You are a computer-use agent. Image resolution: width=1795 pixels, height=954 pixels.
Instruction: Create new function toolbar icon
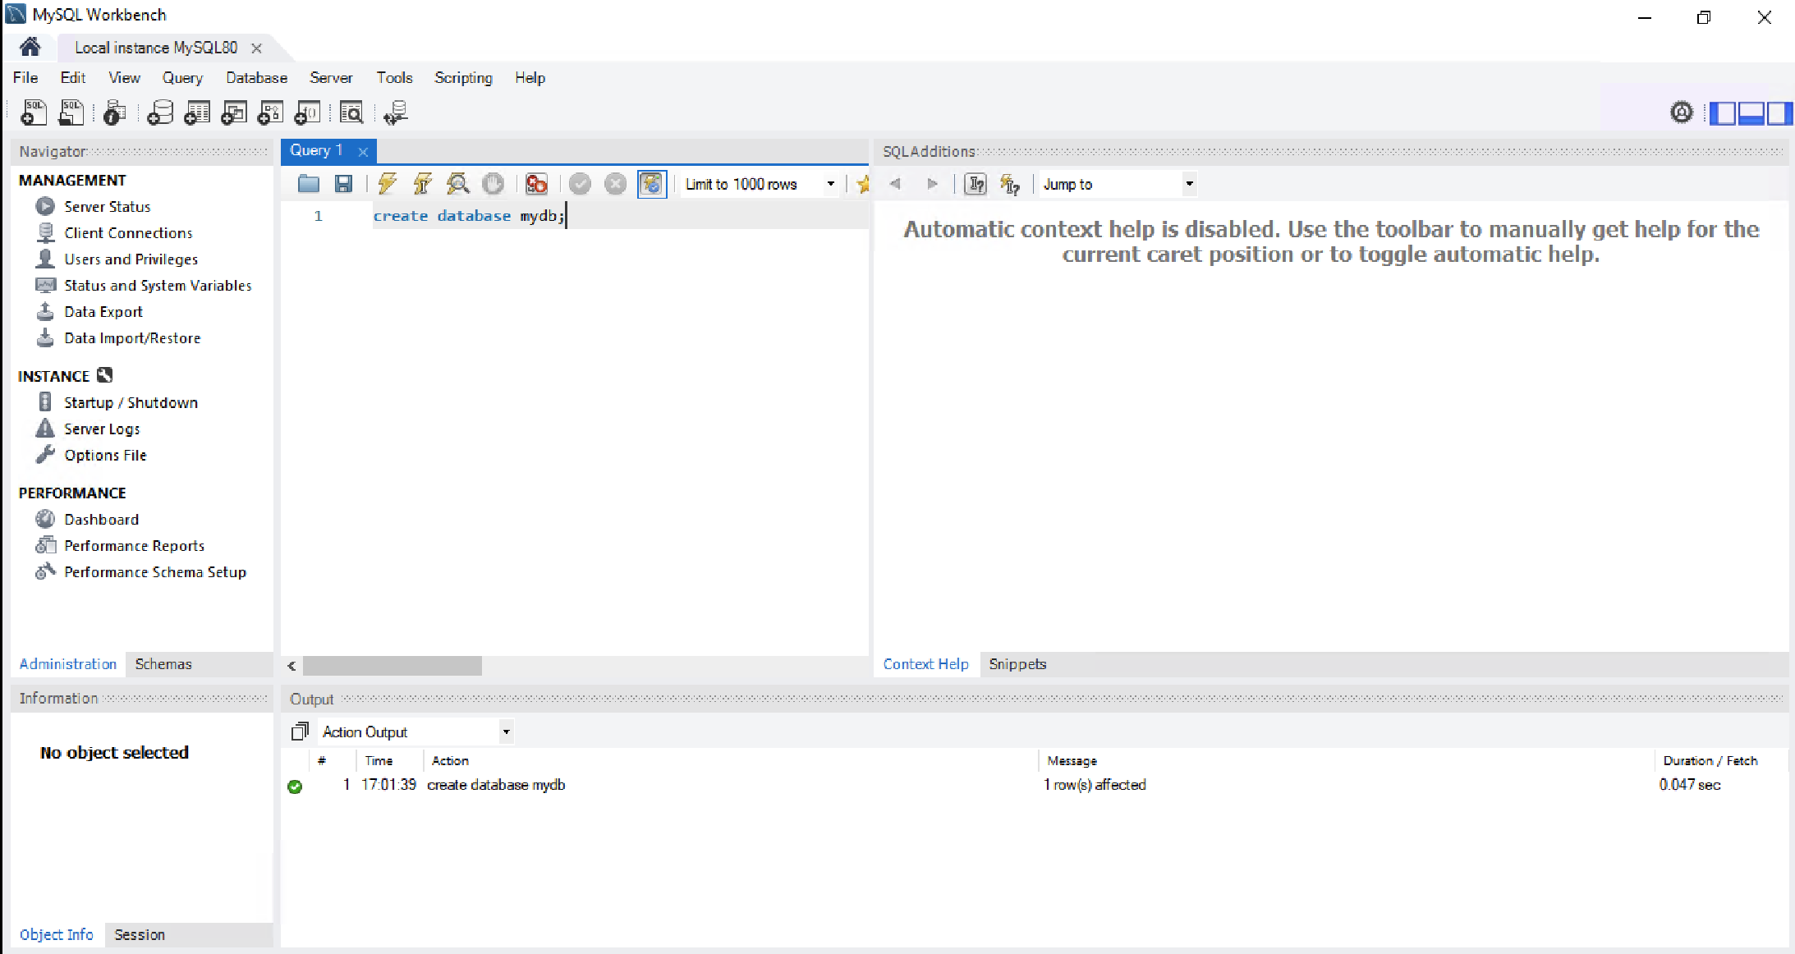tap(308, 112)
